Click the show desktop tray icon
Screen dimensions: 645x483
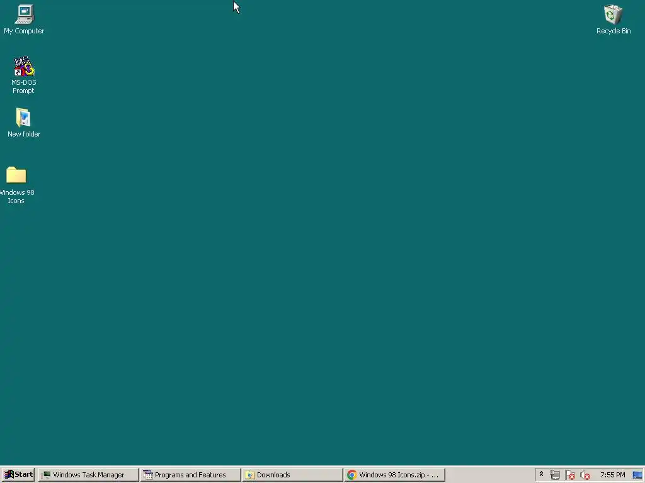[x=637, y=475]
